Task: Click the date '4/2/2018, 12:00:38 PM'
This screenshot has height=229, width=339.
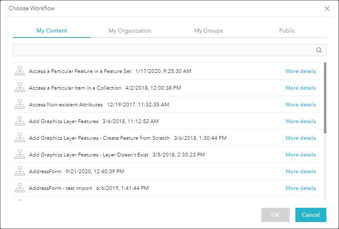Action: coord(153,88)
